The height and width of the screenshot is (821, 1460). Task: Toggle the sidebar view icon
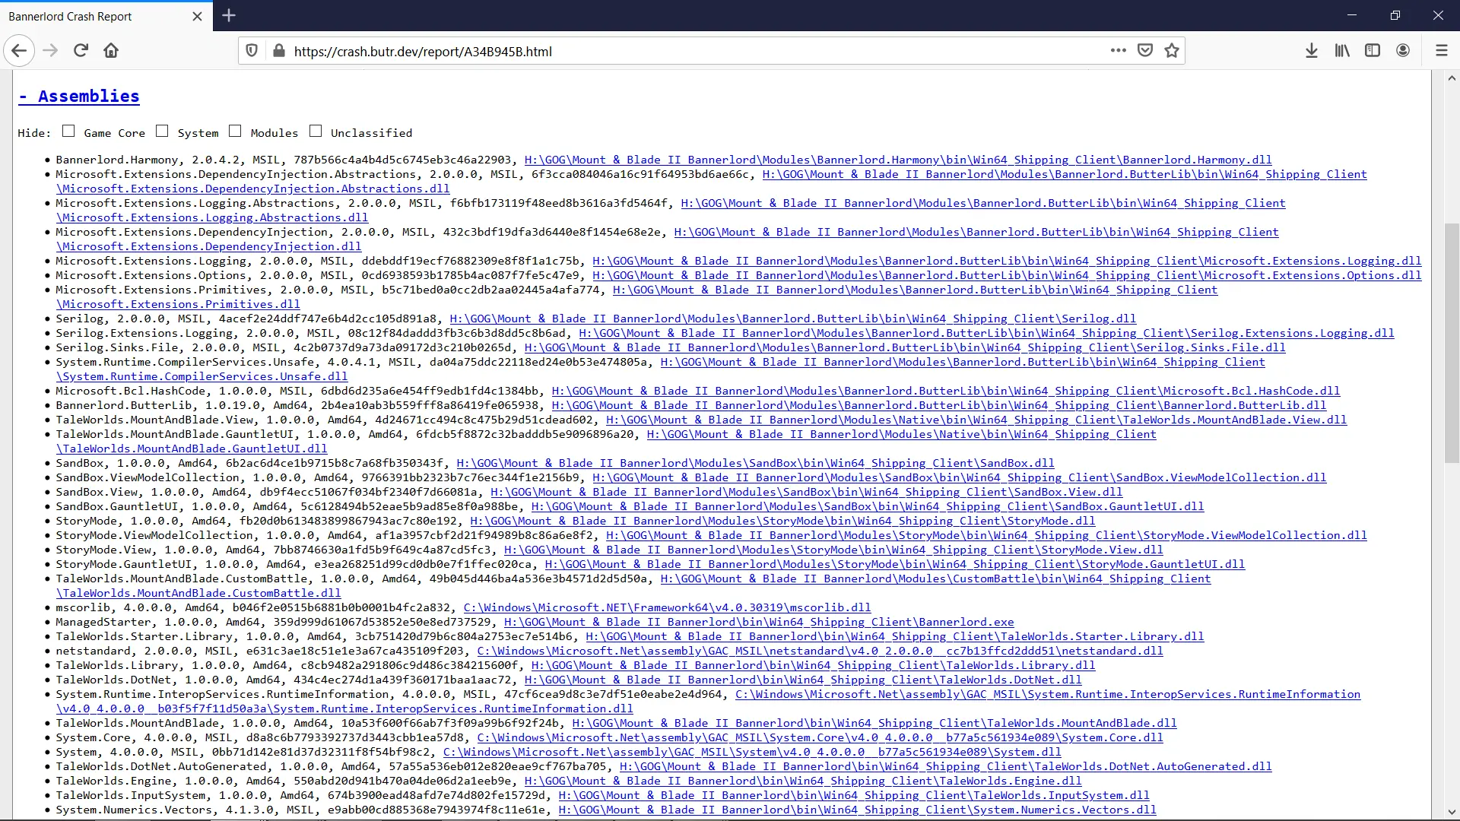click(1373, 51)
